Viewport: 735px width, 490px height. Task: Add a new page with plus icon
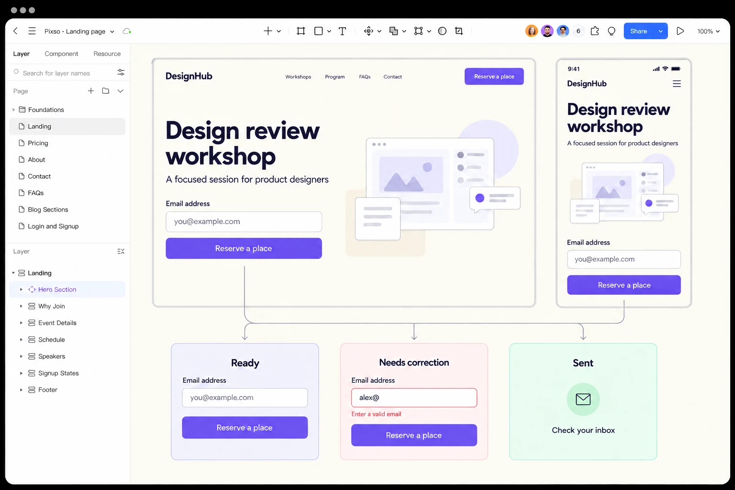click(x=91, y=91)
